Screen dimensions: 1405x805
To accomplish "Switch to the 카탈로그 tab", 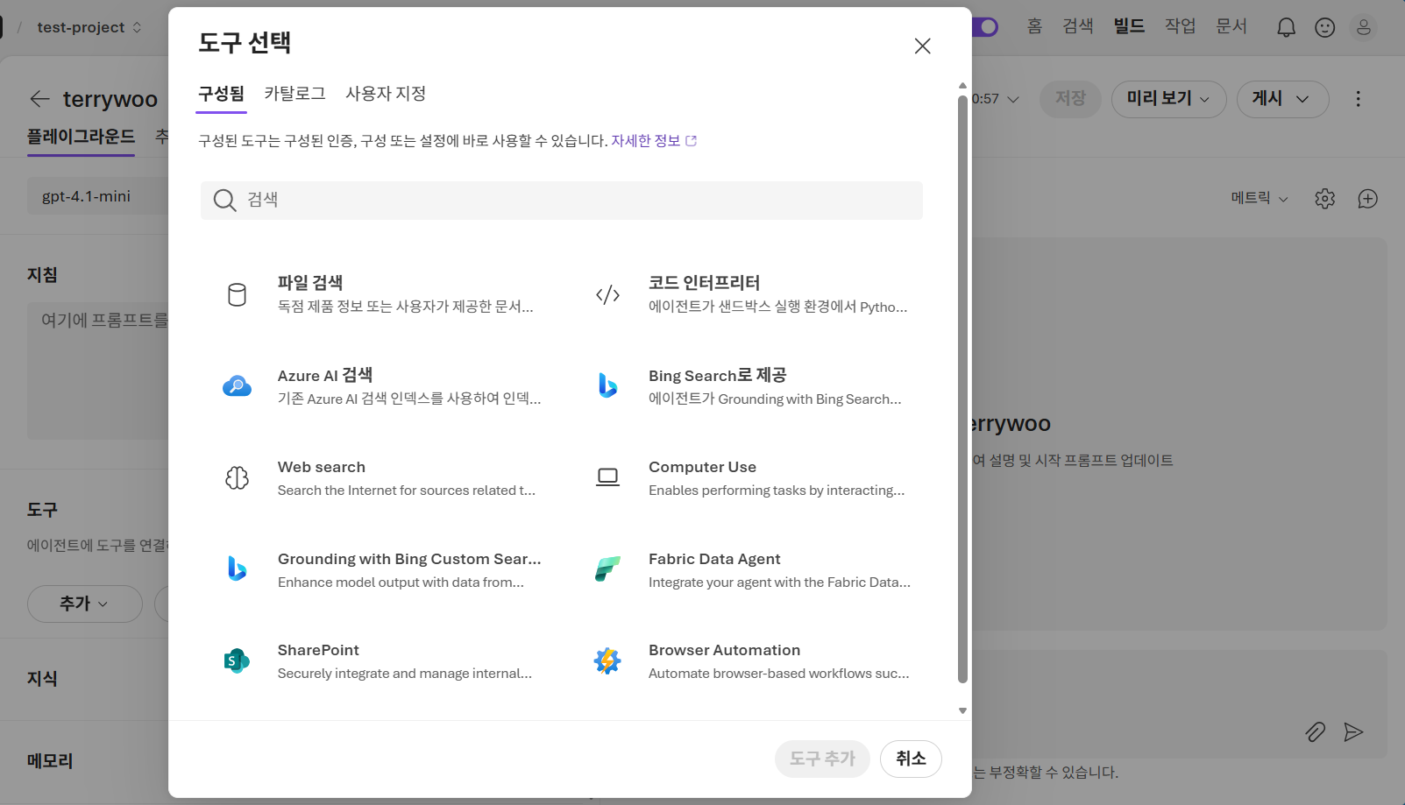I will pos(294,94).
